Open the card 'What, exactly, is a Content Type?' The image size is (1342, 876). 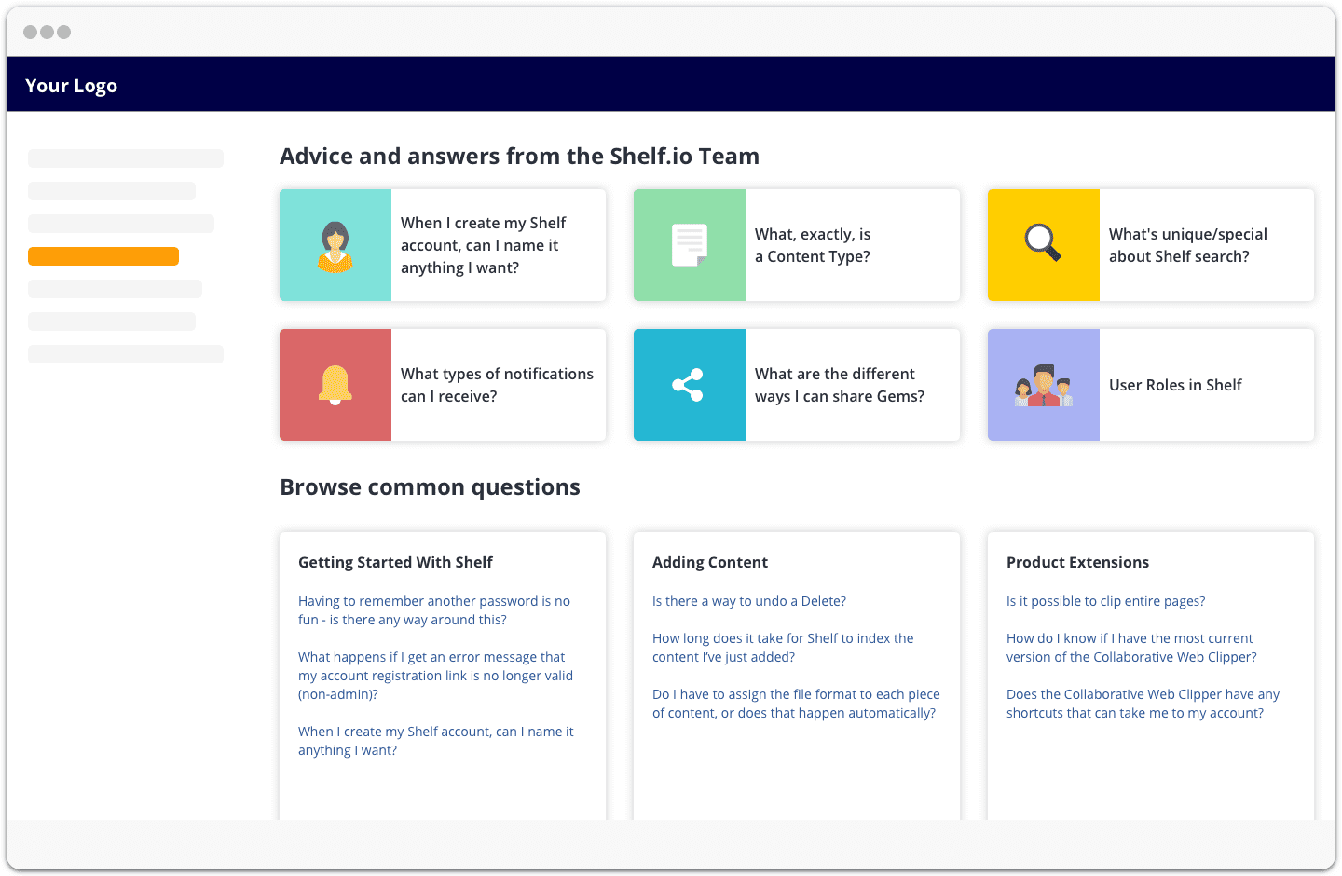pos(797,245)
